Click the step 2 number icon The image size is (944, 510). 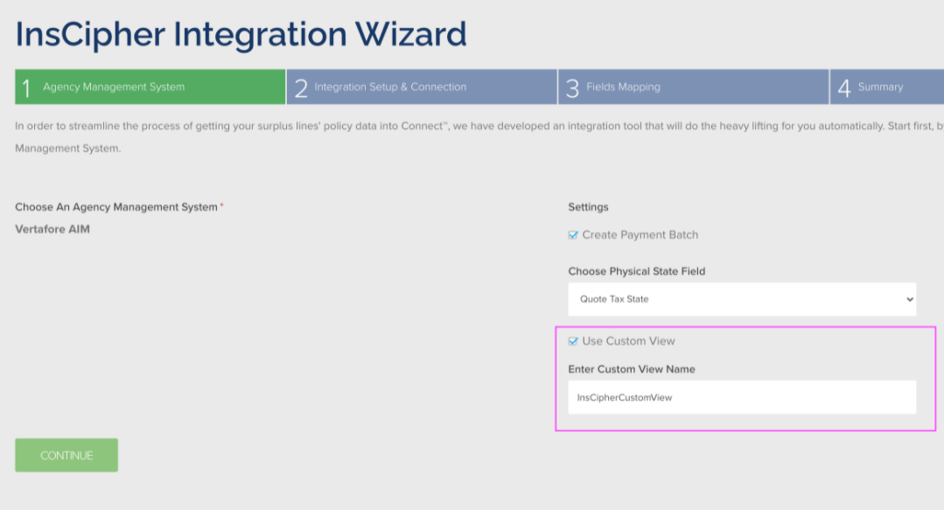(x=301, y=88)
